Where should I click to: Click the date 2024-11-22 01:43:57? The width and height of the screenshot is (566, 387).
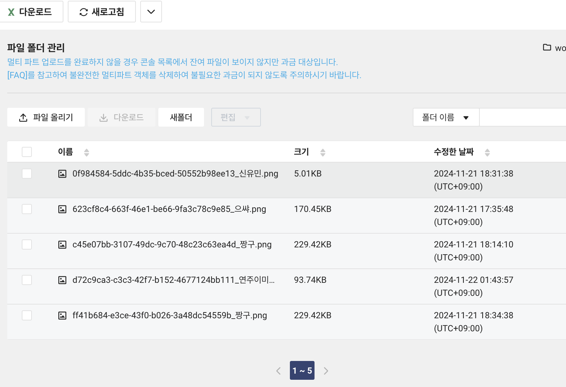click(x=474, y=280)
